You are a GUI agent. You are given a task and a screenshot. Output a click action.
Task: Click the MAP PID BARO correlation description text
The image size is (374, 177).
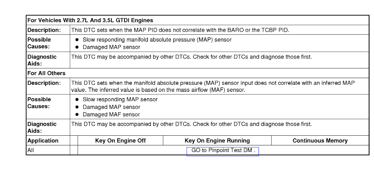(180, 30)
